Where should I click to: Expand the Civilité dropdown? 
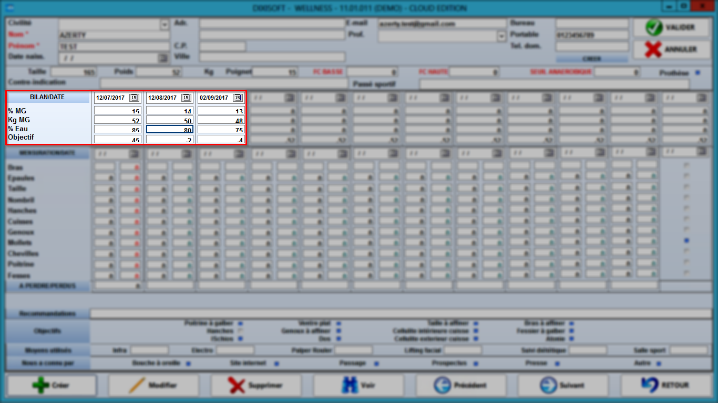(x=165, y=25)
